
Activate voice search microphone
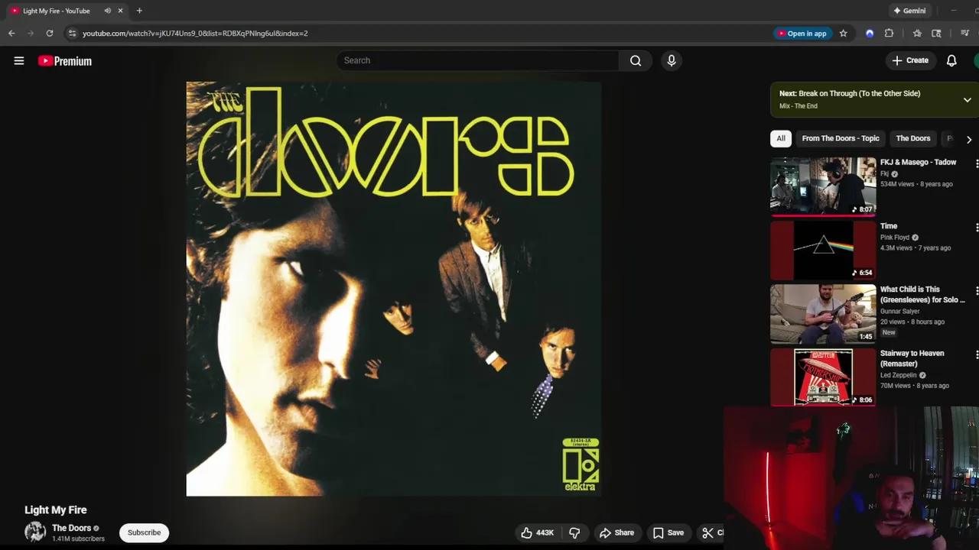click(672, 60)
